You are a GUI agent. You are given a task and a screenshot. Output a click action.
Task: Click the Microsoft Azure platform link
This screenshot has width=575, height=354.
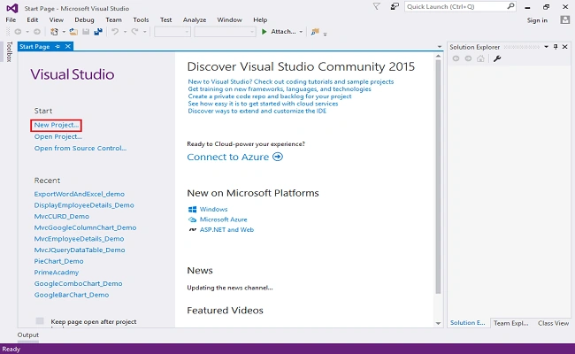coord(223,219)
